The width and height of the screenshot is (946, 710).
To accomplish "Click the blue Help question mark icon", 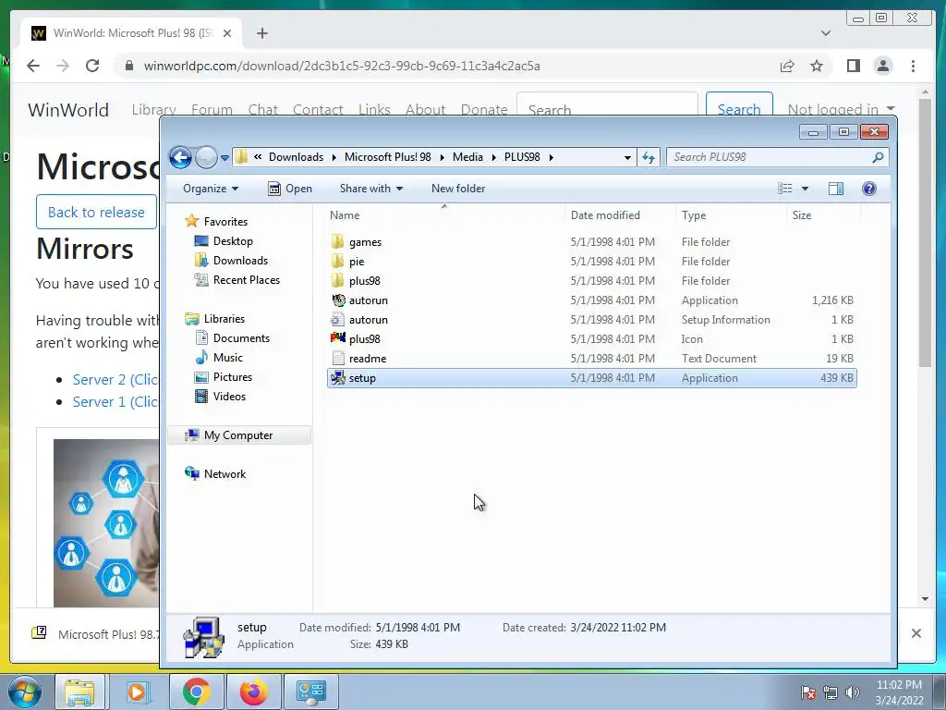I will click(868, 189).
